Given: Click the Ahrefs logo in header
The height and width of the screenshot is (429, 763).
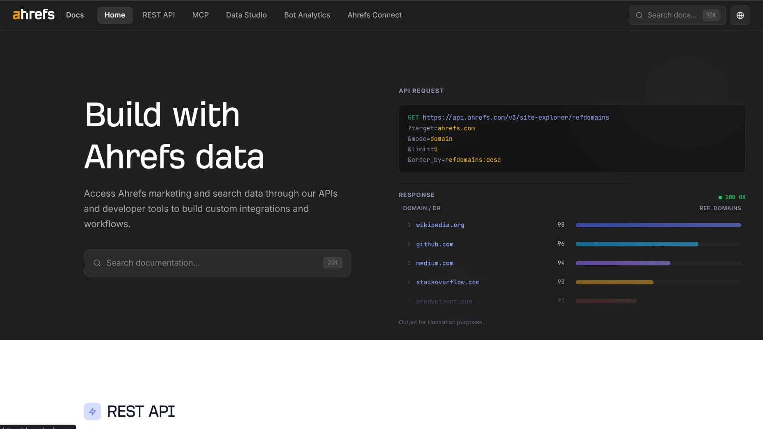Looking at the screenshot, I should point(33,15).
